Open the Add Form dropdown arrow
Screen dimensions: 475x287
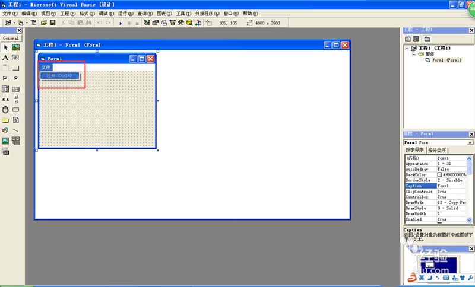pyautogui.click(x=27, y=23)
